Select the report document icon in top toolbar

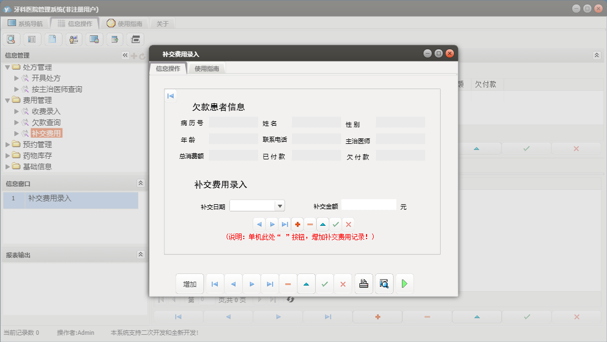53,39
